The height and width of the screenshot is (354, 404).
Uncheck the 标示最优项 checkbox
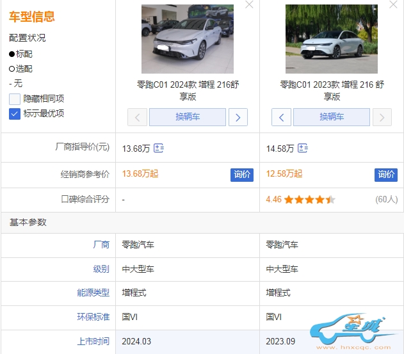tap(15, 114)
